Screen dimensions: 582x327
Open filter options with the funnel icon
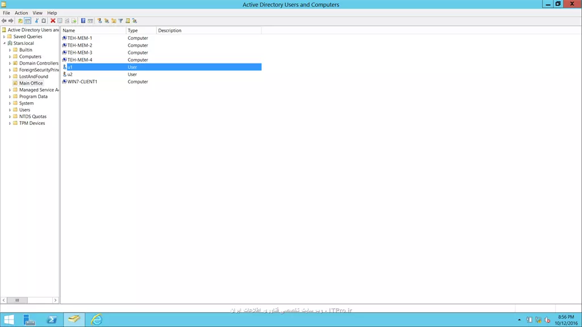pyautogui.click(x=120, y=21)
